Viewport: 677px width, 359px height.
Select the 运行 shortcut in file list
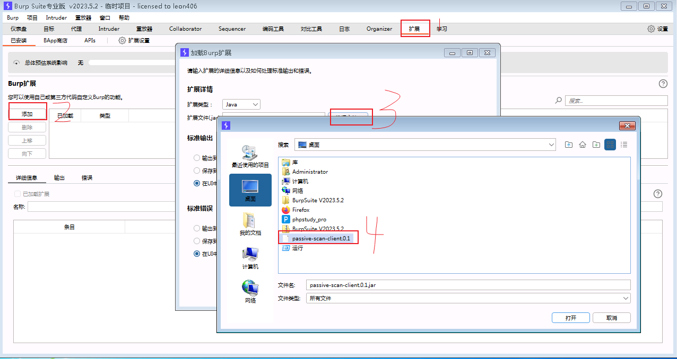pos(292,248)
